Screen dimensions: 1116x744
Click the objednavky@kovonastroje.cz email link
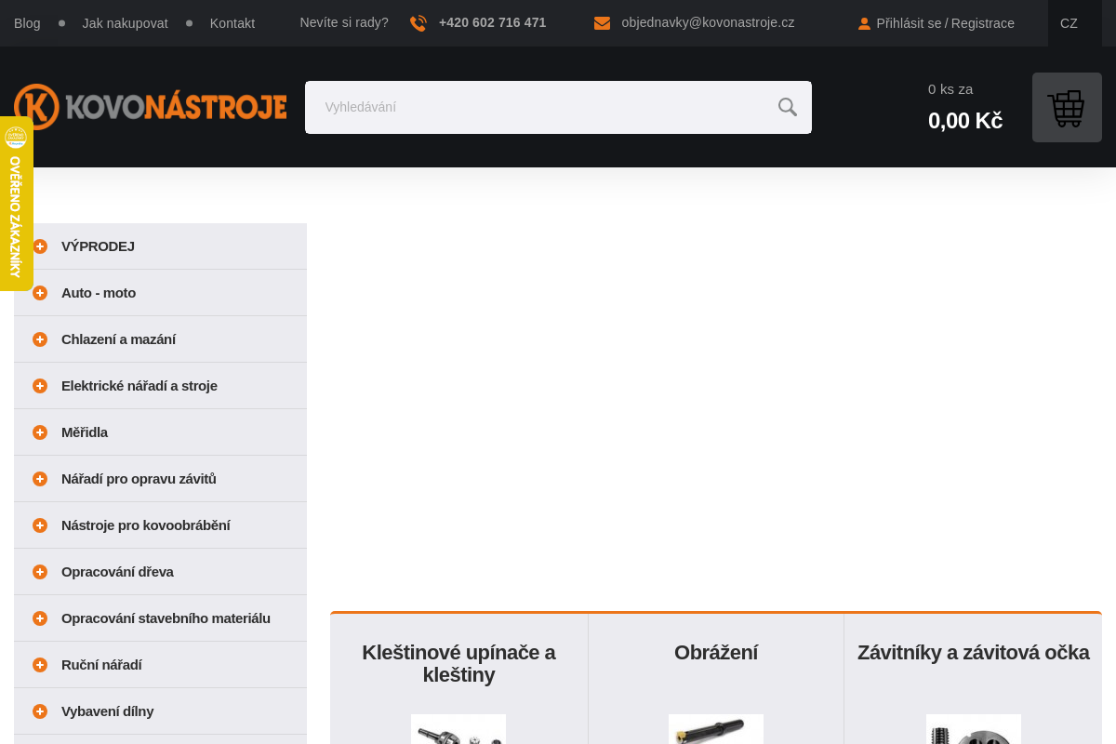708,22
